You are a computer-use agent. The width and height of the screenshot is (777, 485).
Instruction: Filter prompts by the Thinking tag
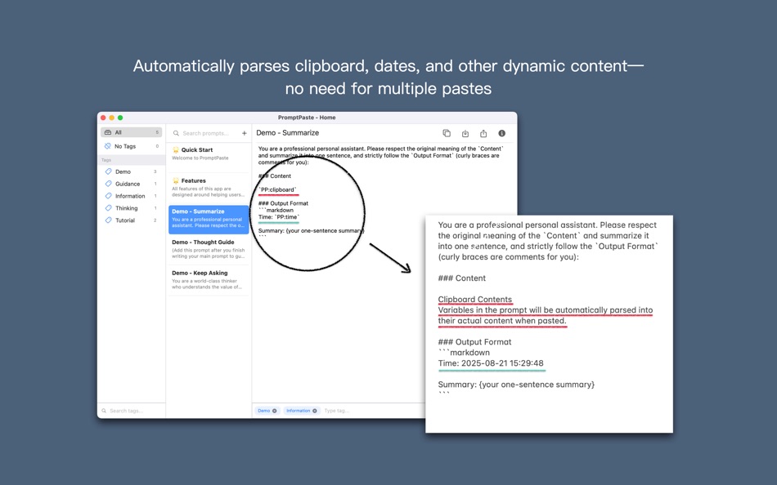tap(132, 208)
